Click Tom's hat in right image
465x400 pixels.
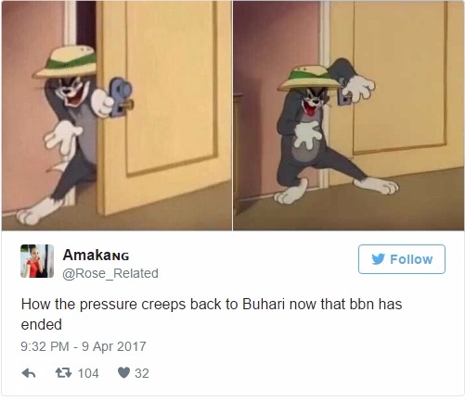[309, 78]
